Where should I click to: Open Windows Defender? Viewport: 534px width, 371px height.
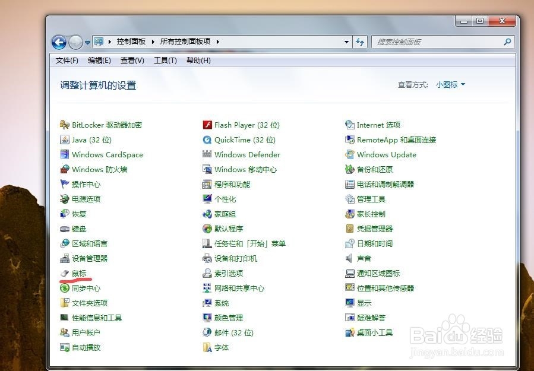coord(248,154)
